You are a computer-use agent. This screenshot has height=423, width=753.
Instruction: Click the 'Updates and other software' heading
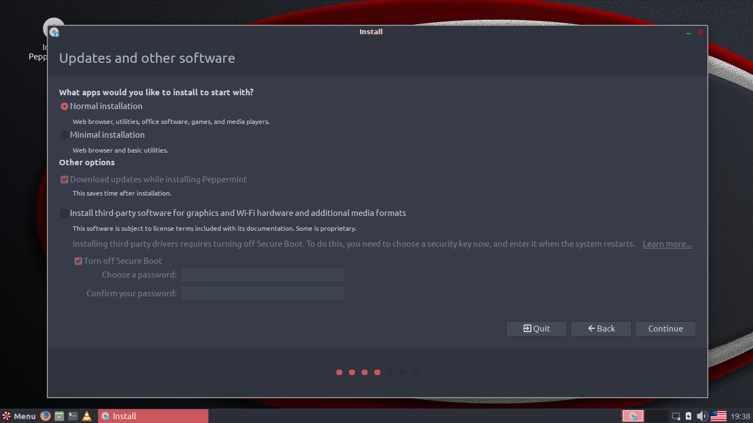[x=147, y=58]
